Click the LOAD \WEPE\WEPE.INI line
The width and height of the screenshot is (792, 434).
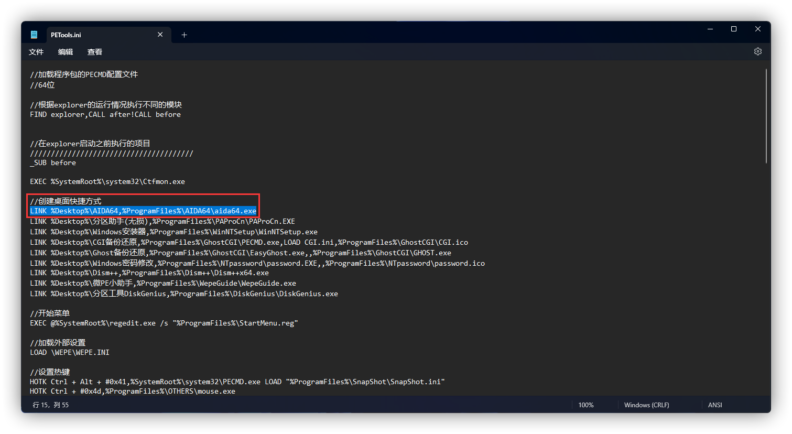(x=70, y=352)
